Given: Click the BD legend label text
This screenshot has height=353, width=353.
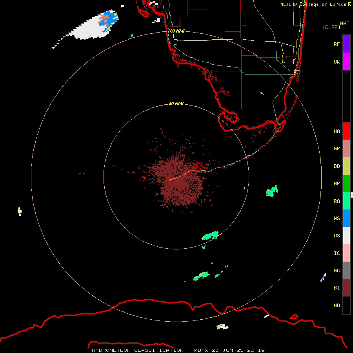Looking at the screenshot, I should click(x=337, y=166).
